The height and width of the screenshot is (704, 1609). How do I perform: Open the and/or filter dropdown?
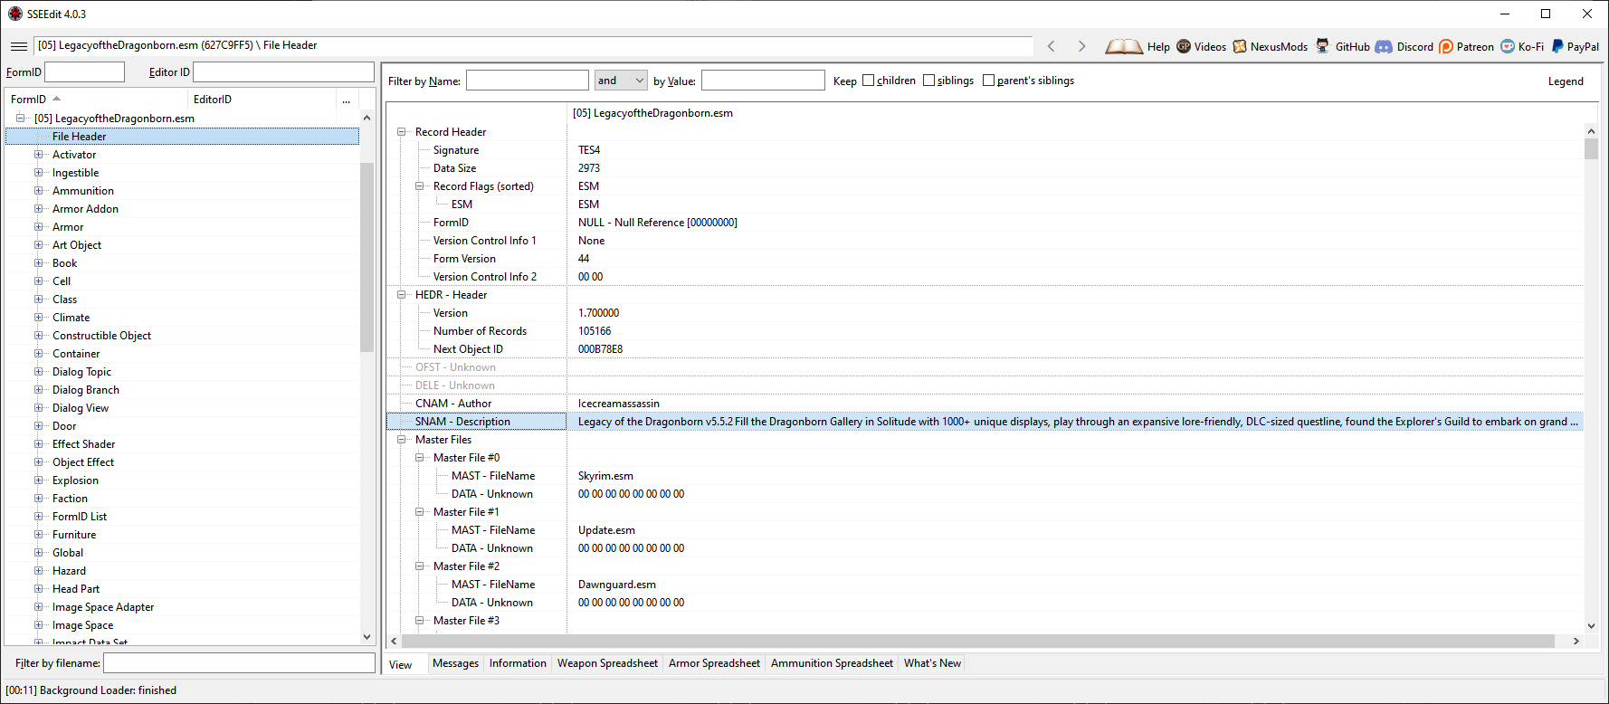click(621, 81)
